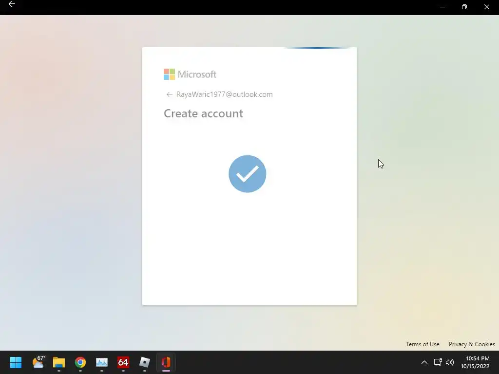The height and width of the screenshot is (374, 499).
Task: Open Roblox from the taskbar
Action: point(144,362)
